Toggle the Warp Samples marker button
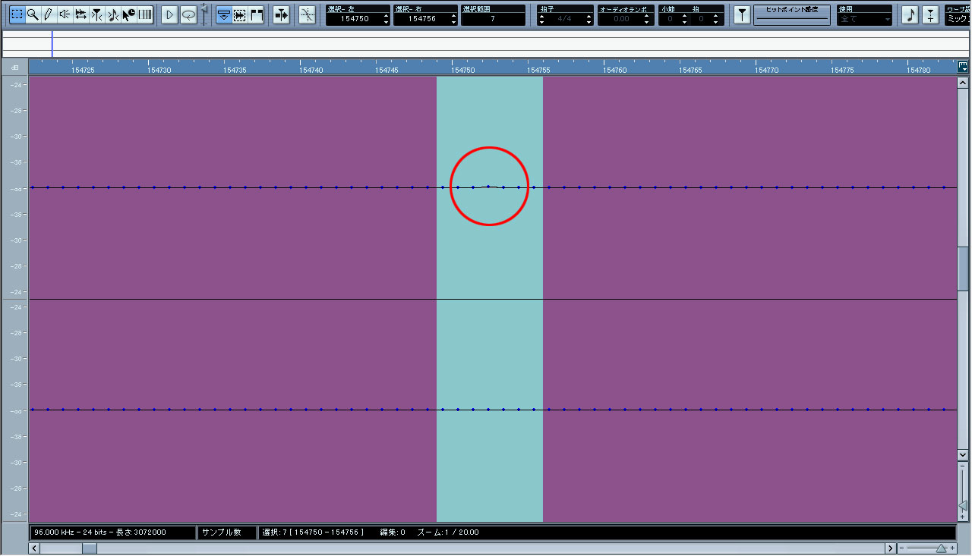This screenshot has width=972, height=556. click(x=931, y=14)
